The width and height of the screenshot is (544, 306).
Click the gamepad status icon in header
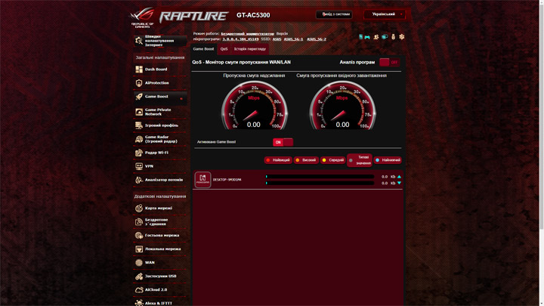point(367,37)
